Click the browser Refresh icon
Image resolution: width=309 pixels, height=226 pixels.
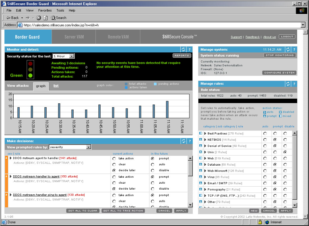tap(46, 18)
